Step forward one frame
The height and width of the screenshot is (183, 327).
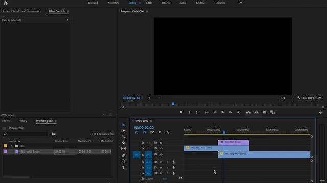(230, 112)
